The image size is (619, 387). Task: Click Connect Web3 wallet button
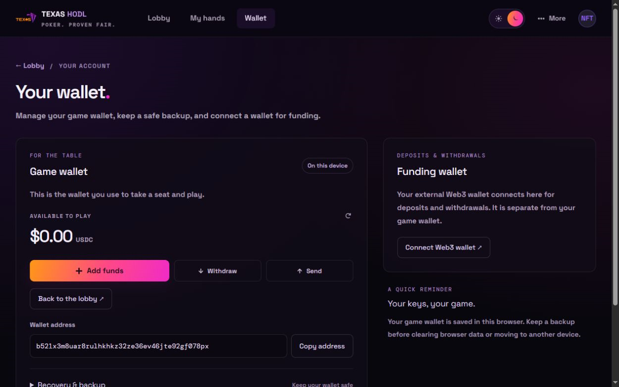444,247
